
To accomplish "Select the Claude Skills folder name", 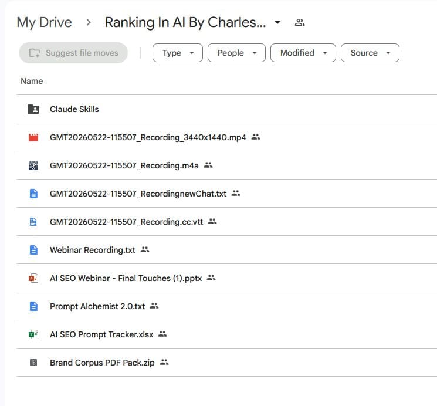I will coord(74,109).
